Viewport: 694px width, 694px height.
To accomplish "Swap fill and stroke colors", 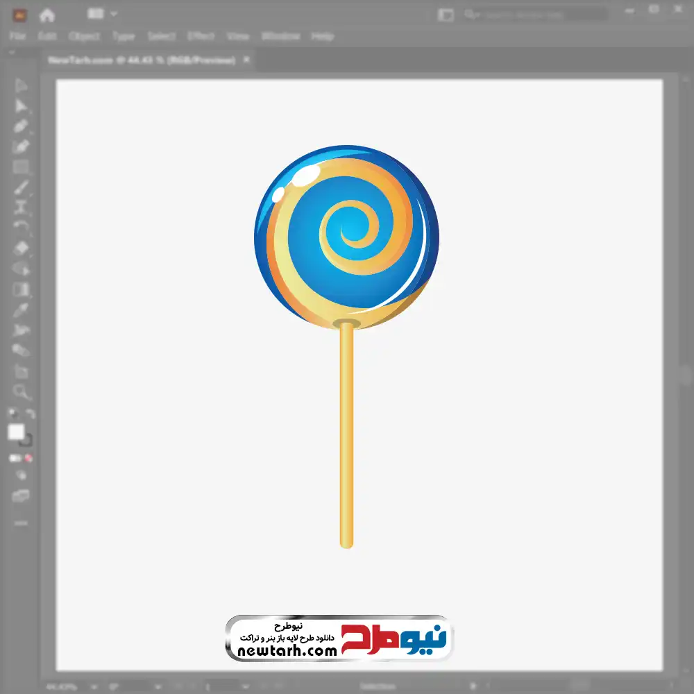I will (30, 414).
